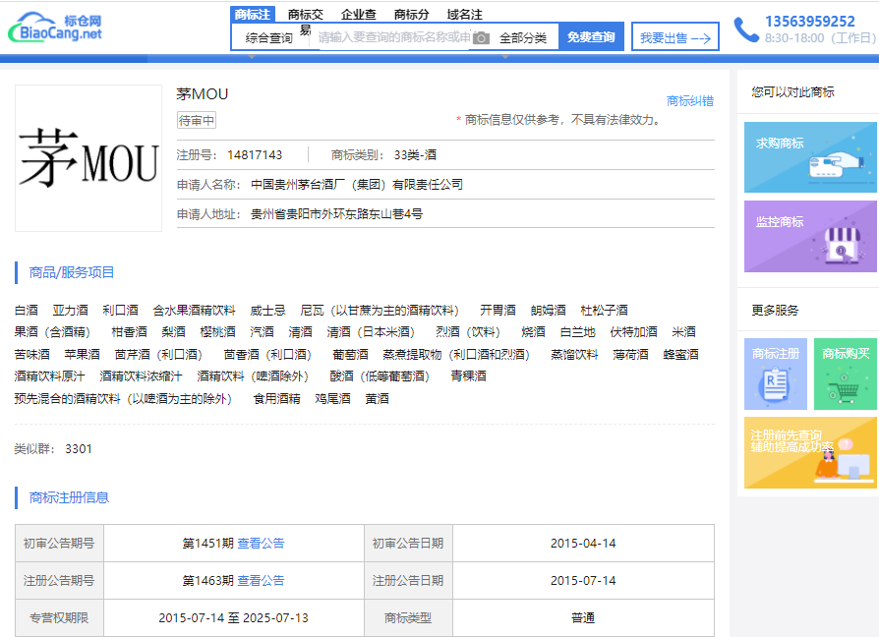Click the 注册前先查询 yellow banner
The height and width of the screenshot is (637, 879).
click(x=810, y=452)
